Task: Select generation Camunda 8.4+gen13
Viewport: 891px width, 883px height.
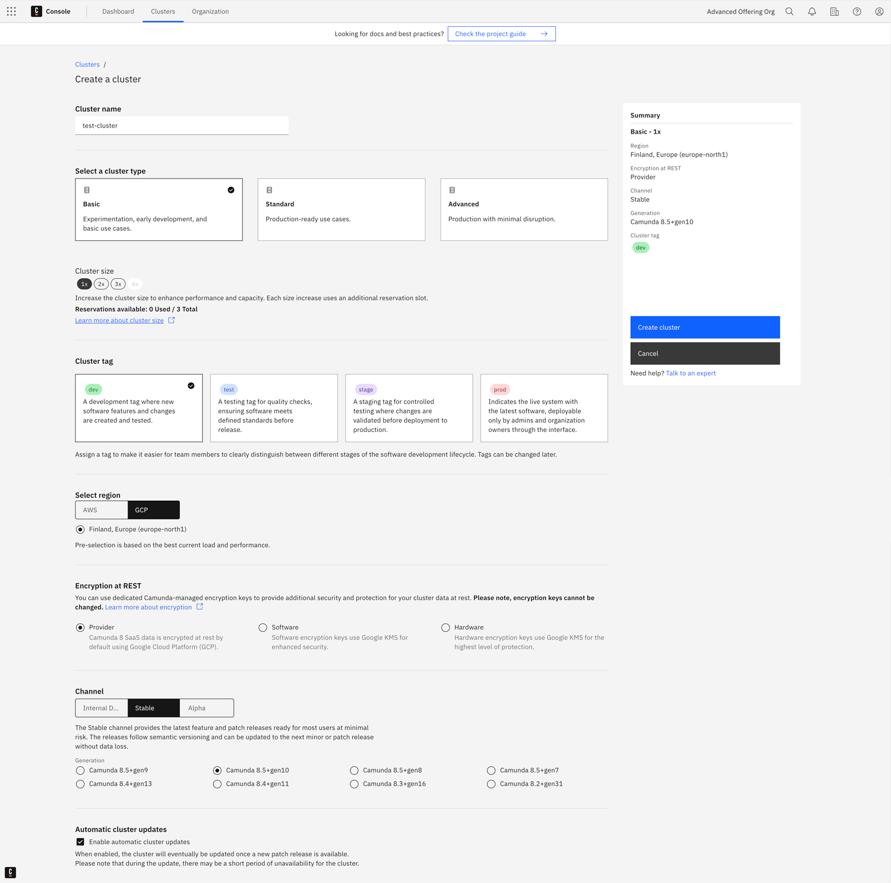Action: coord(80,784)
